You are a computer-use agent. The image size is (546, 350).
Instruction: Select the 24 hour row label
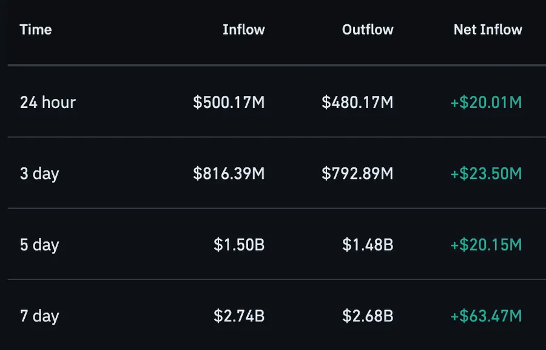pos(48,103)
